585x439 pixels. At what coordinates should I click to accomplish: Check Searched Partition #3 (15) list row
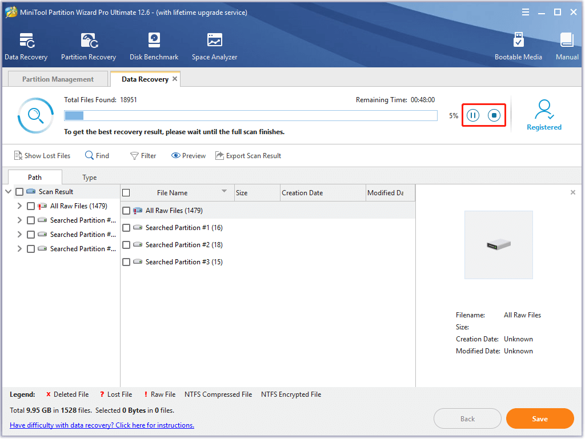126,262
